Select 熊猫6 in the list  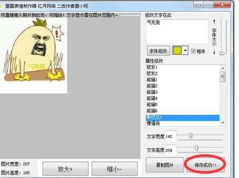tap(183, 111)
